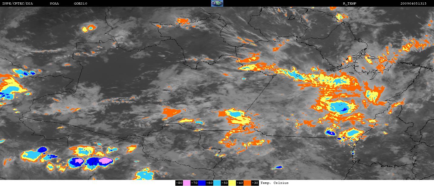Click the pink legend color swatch
Screen dimensions: 434x186
[187, 183]
